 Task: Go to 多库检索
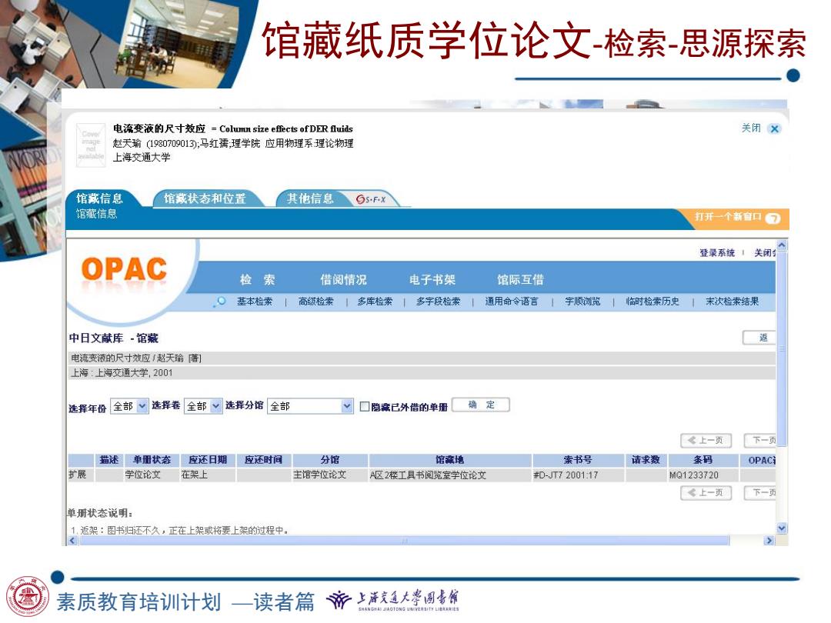[375, 302]
